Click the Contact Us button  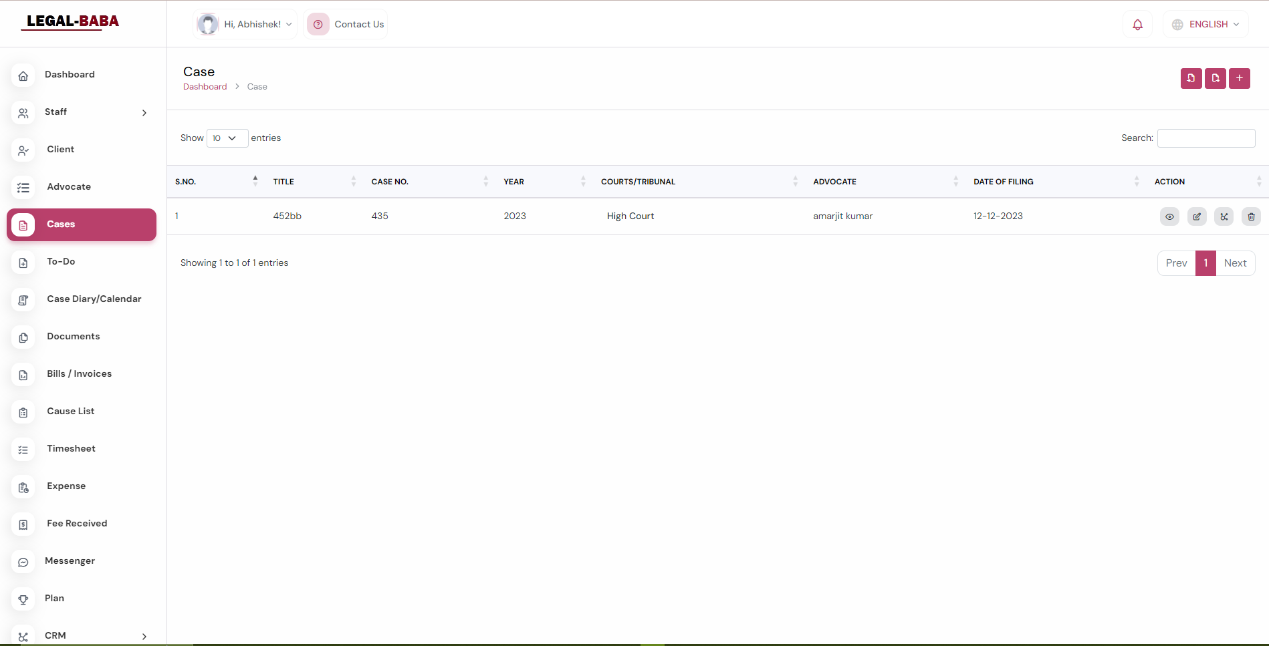346,25
